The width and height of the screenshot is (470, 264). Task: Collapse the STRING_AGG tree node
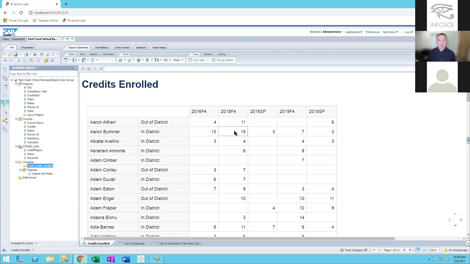tap(16, 146)
